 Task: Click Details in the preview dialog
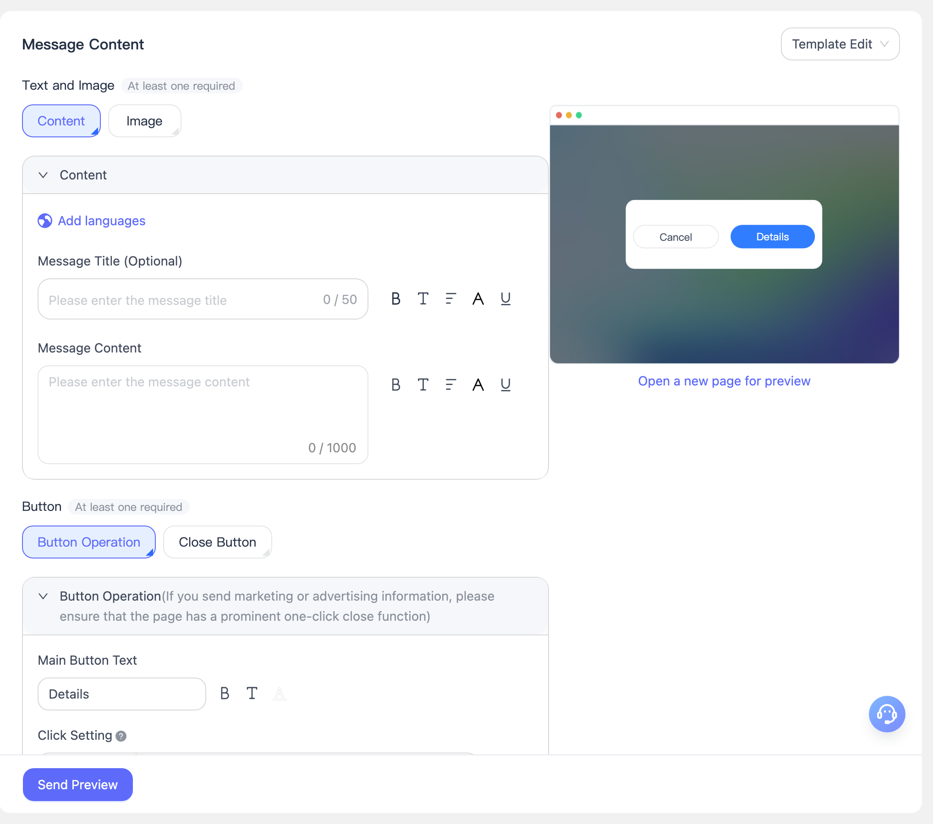pyautogui.click(x=773, y=237)
